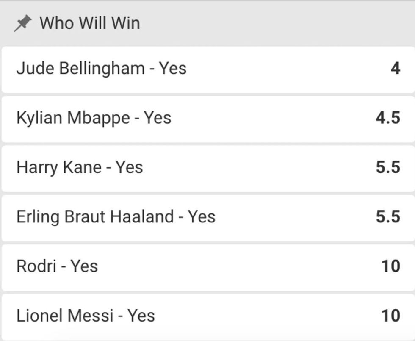The image size is (415, 341).
Task: Pick odds 4 for Jude Bellingham
Action: (395, 68)
